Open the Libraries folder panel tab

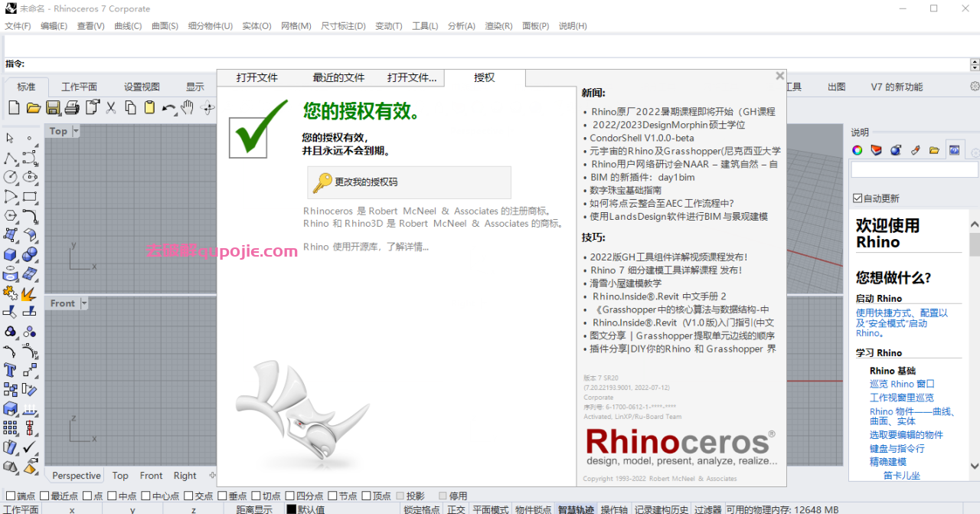click(x=934, y=150)
